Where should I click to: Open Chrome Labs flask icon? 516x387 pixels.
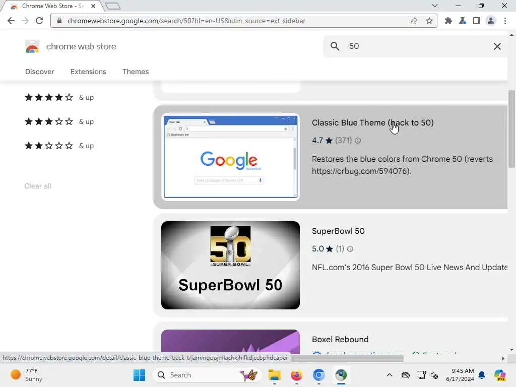[x=463, y=21]
